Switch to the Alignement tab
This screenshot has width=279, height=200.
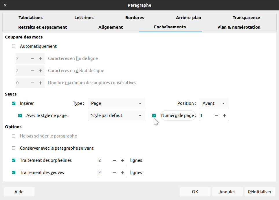point(111,27)
